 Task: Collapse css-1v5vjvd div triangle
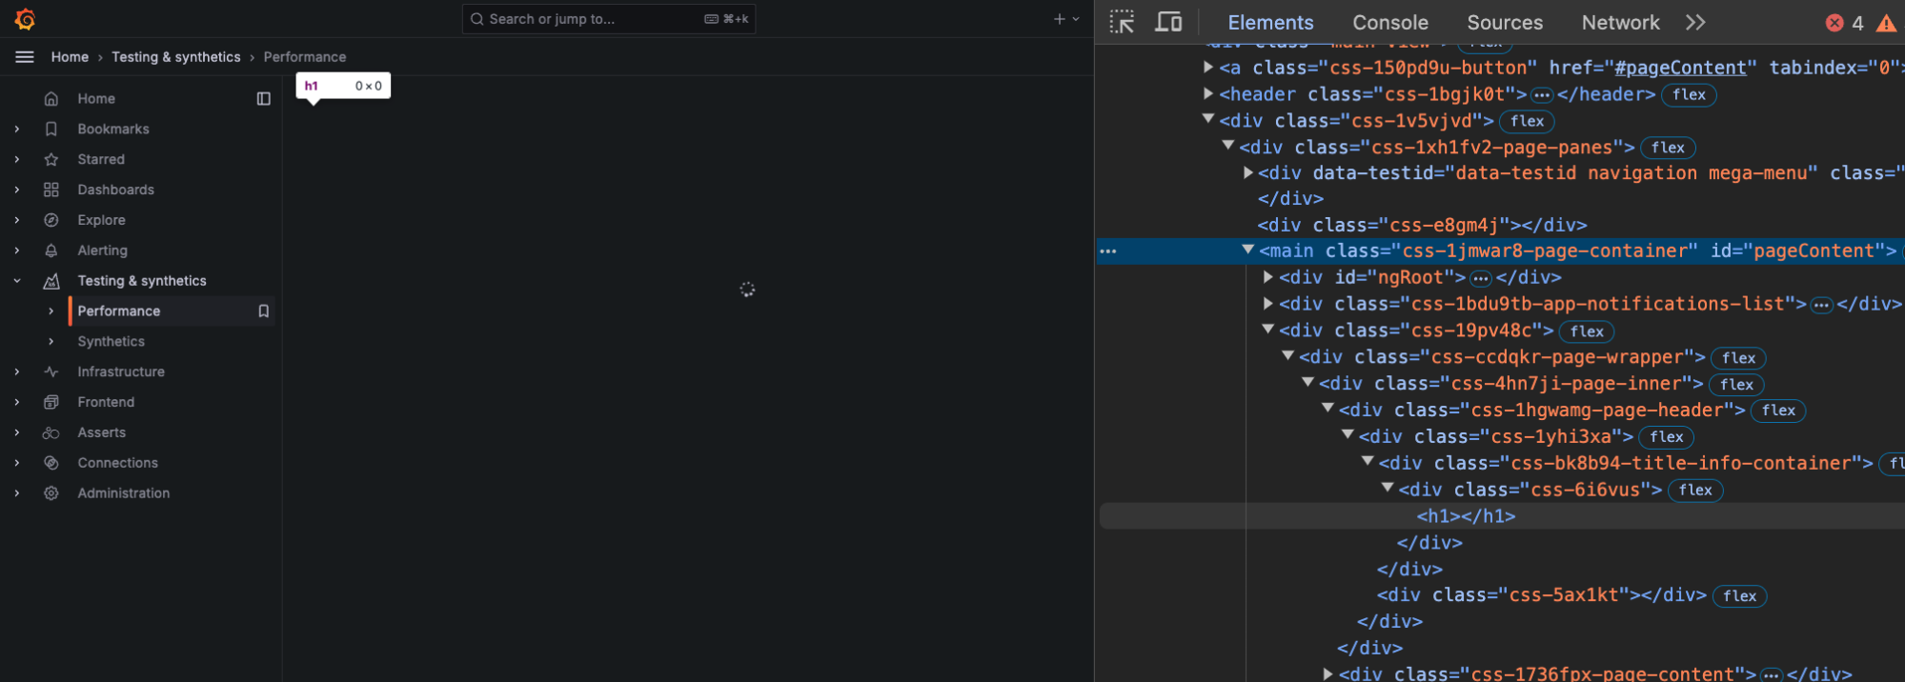pos(1208,119)
